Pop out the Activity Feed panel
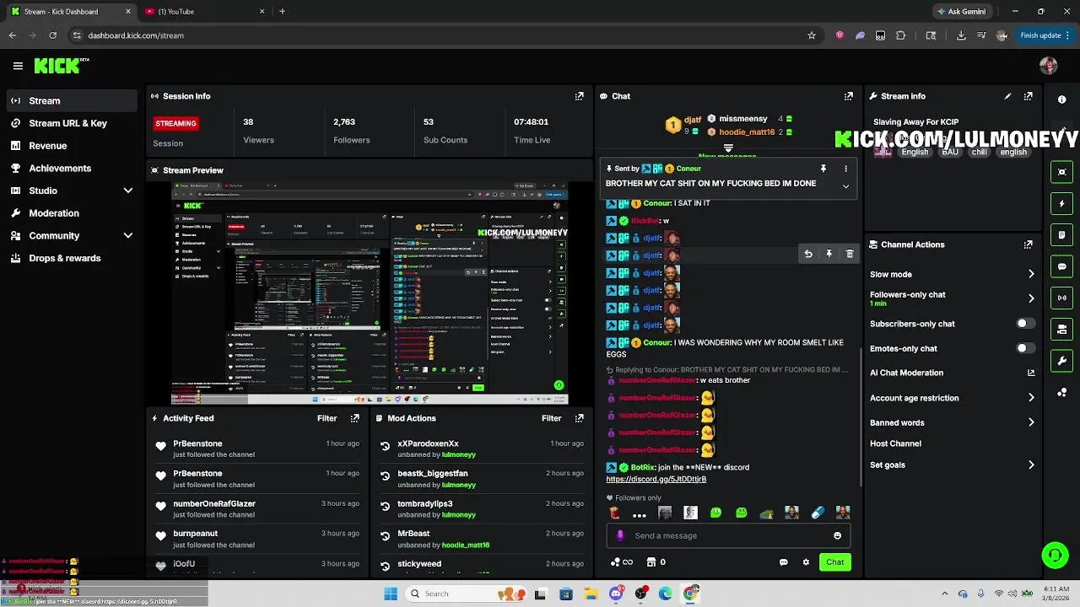Image resolution: width=1080 pixels, height=607 pixels. click(354, 418)
